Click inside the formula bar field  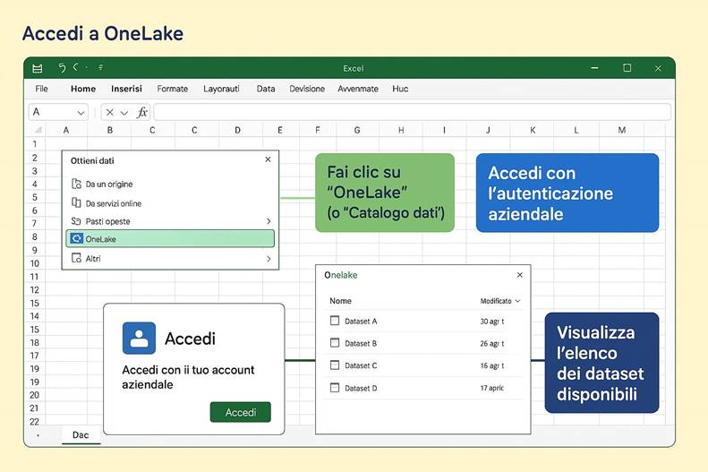pos(412,113)
